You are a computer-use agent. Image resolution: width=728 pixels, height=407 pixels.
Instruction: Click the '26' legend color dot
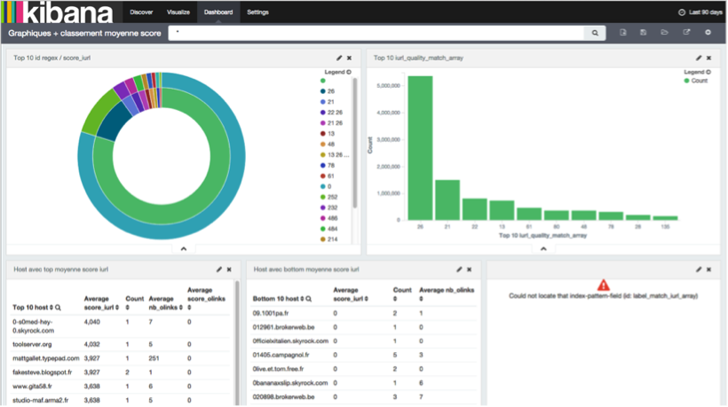(x=322, y=91)
